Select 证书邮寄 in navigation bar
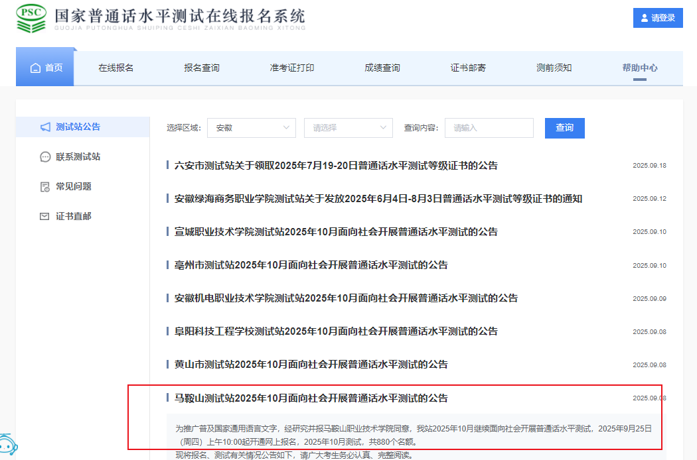697x460 pixels. coord(468,68)
